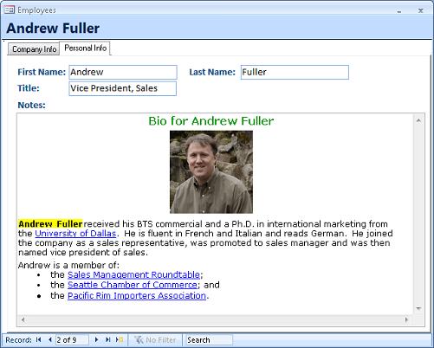Screen dimensions: 434x348
Task: Open the University of Dallas link
Action: [x=75, y=233]
